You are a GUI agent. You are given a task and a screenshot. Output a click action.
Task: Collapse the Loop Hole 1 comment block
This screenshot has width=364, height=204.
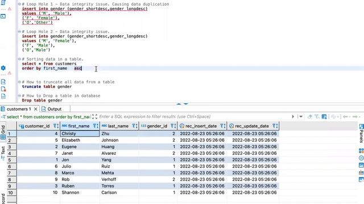[x=19, y=4]
